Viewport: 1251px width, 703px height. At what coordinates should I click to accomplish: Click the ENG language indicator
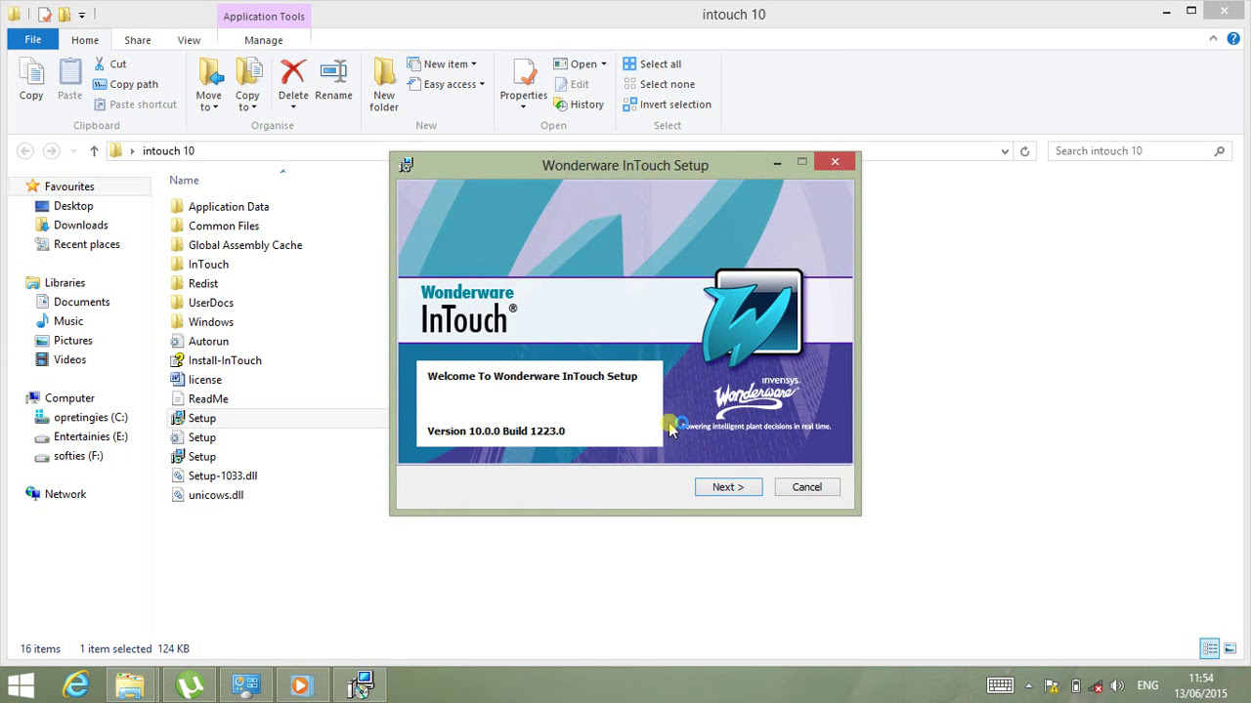pyautogui.click(x=1148, y=685)
